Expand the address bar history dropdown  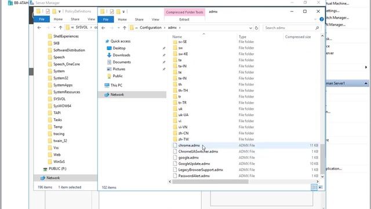pos(250,28)
